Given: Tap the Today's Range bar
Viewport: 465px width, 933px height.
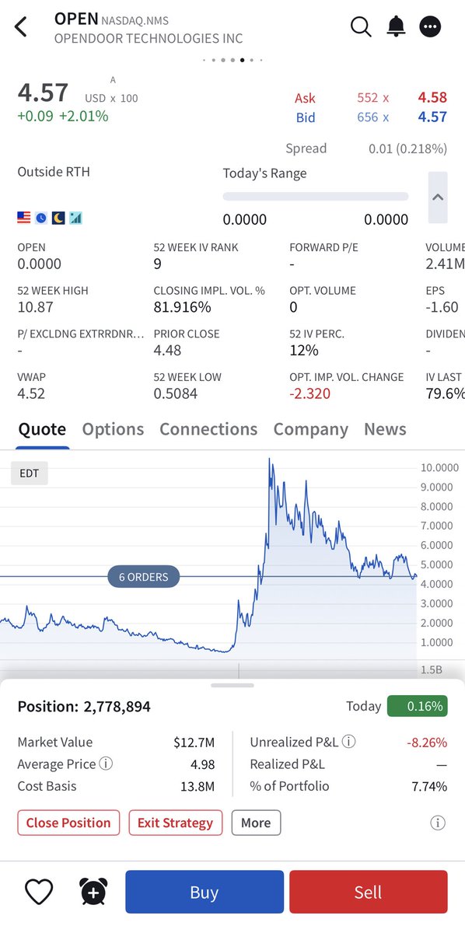Looking at the screenshot, I should tap(315, 197).
